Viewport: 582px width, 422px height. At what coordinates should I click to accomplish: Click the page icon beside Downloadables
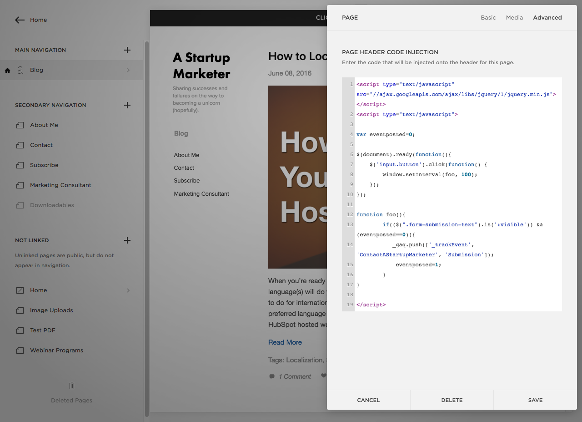20,205
